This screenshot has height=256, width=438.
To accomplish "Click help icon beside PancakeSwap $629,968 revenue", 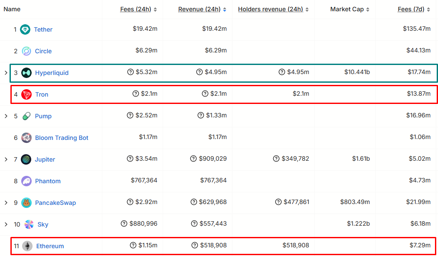I will pos(193,202).
